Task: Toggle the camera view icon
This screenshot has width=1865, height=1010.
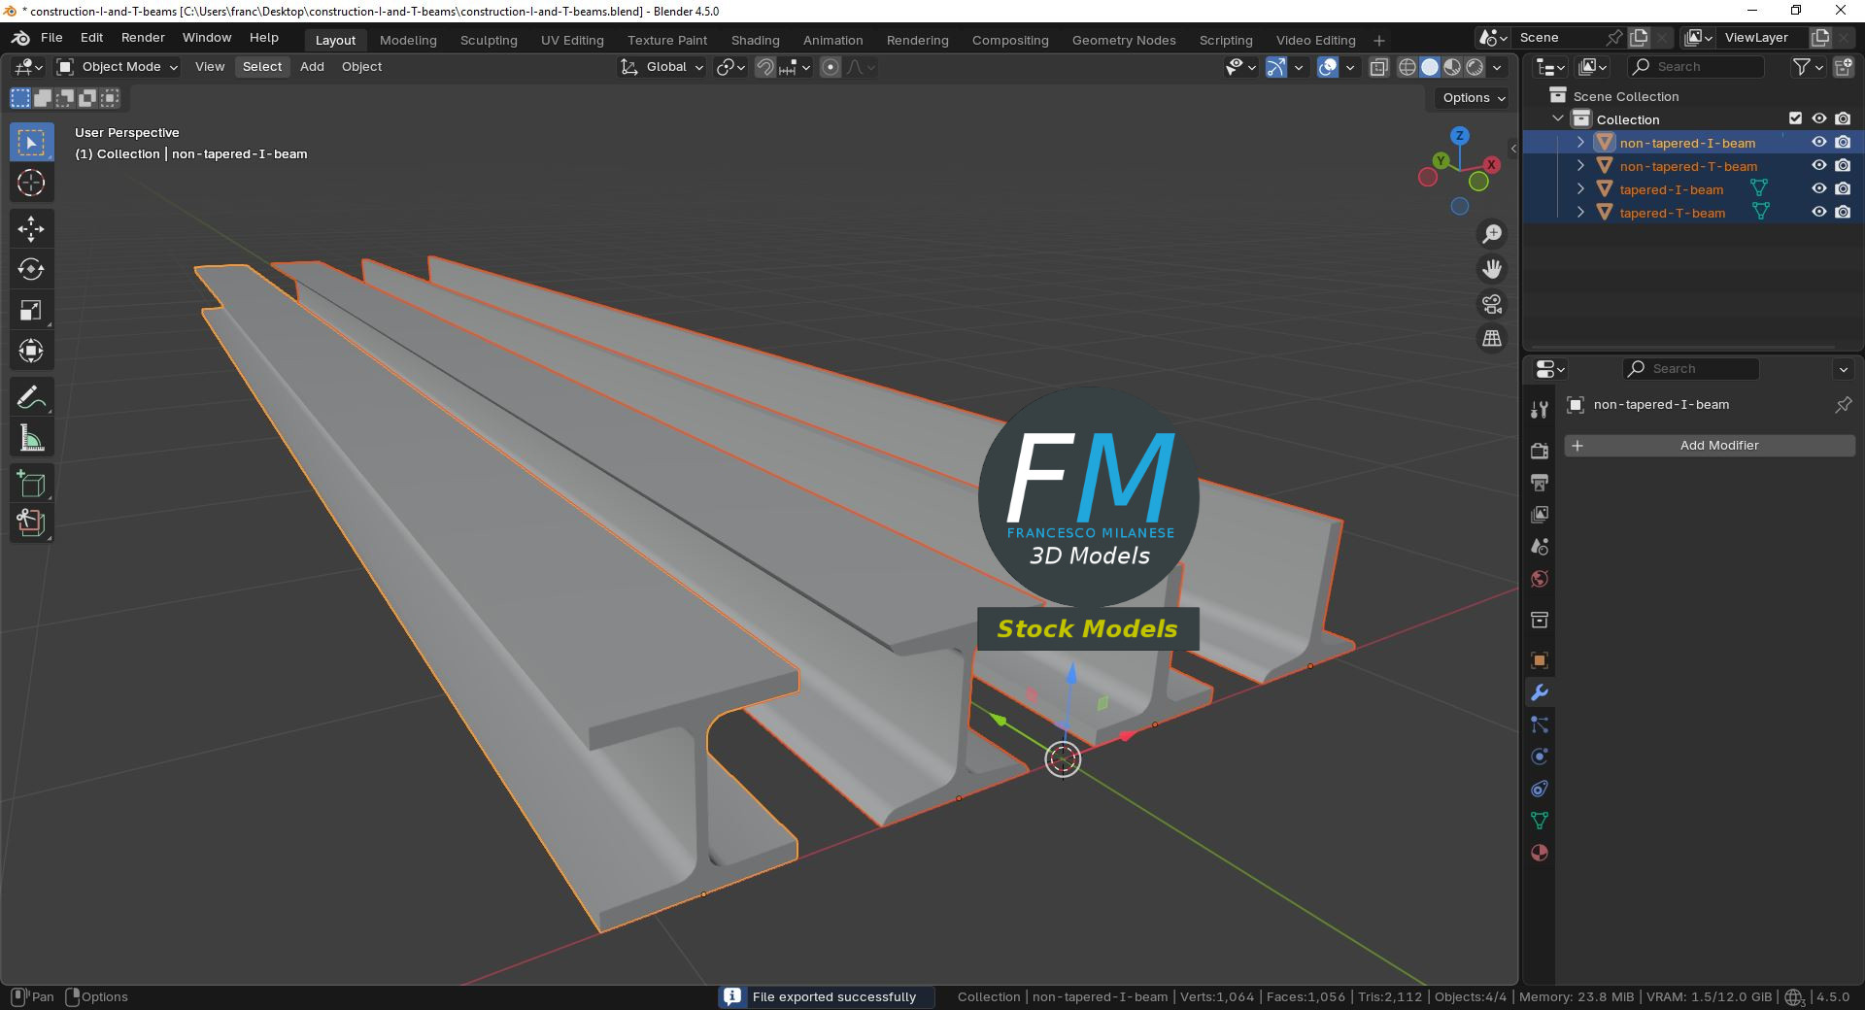Action: tap(1491, 304)
